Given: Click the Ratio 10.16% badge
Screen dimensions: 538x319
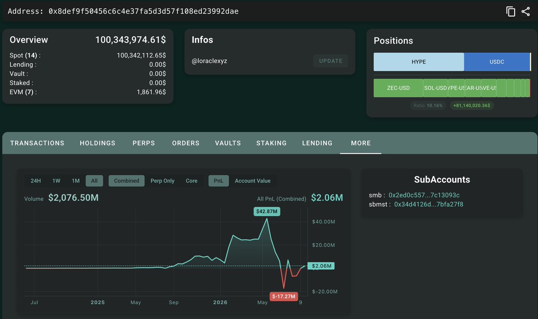Looking at the screenshot, I should [x=428, y=106].
